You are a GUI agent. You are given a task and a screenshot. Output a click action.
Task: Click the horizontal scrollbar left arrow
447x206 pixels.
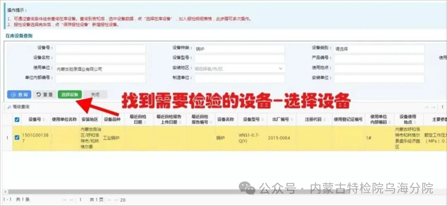5,192
